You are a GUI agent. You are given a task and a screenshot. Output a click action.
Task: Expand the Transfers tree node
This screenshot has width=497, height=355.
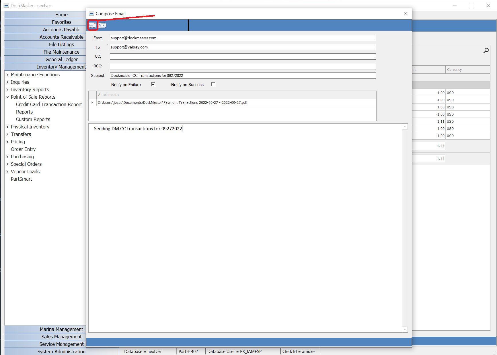7,134
